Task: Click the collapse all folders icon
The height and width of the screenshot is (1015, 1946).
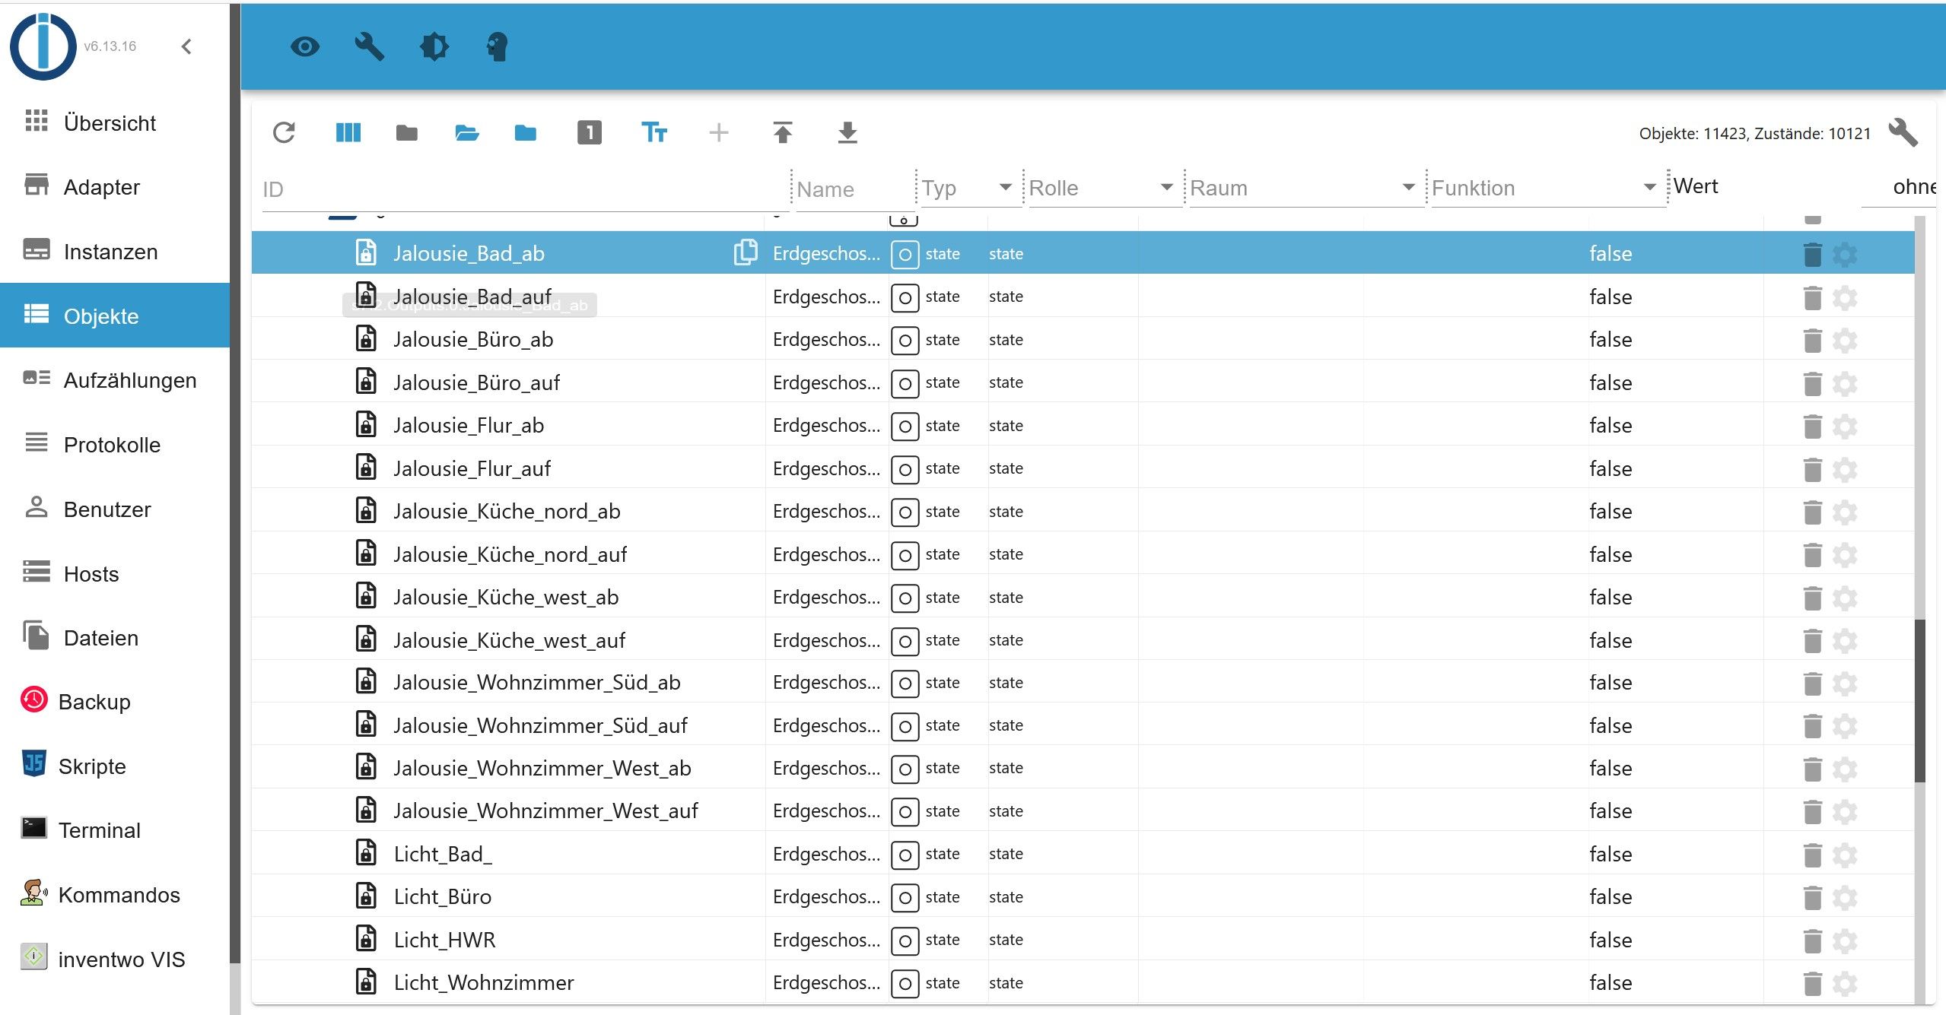Action: tap(407, 133)
